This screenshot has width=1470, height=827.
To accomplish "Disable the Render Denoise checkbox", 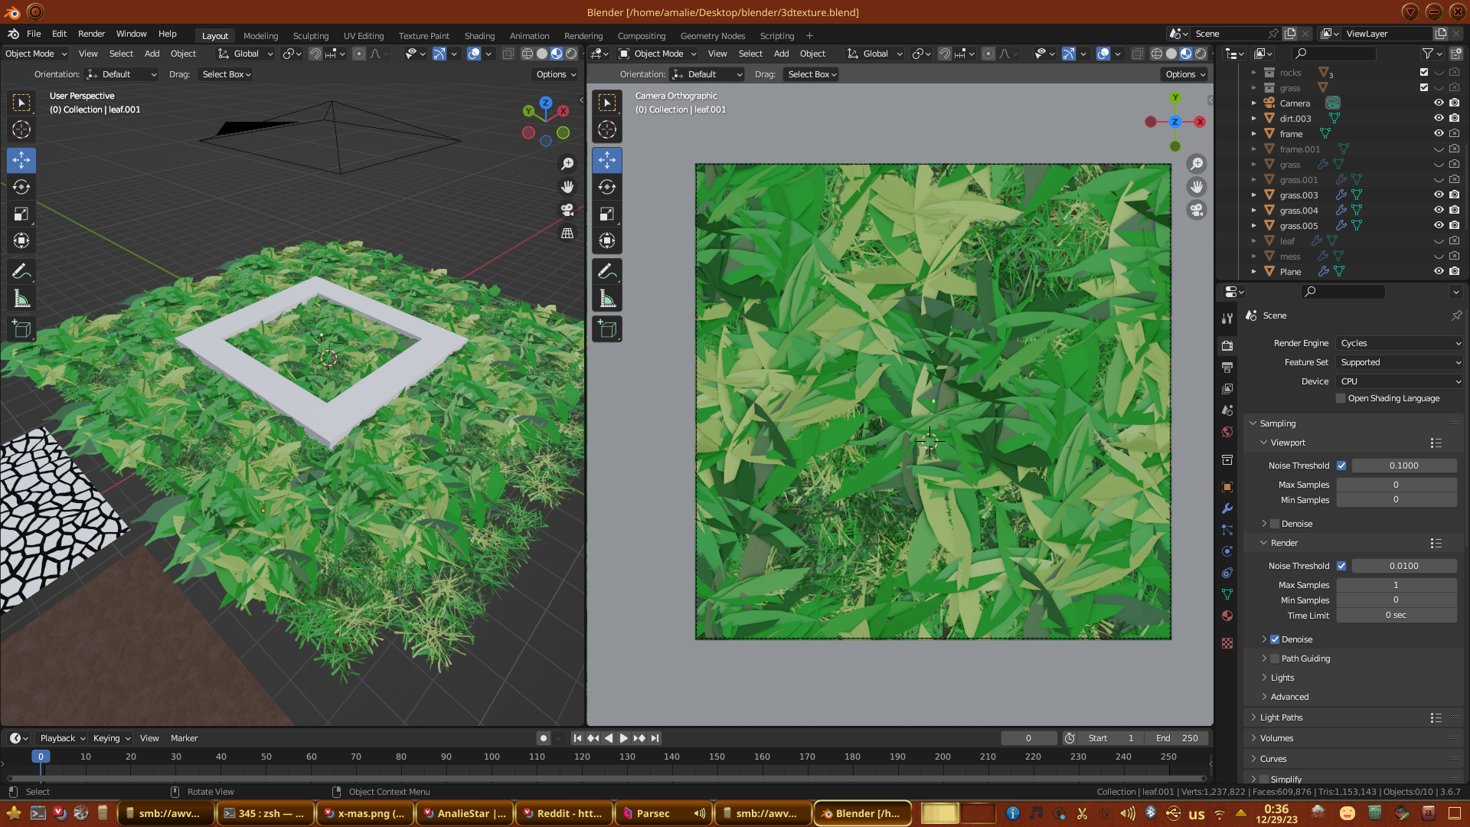I will pos(1275,639).
